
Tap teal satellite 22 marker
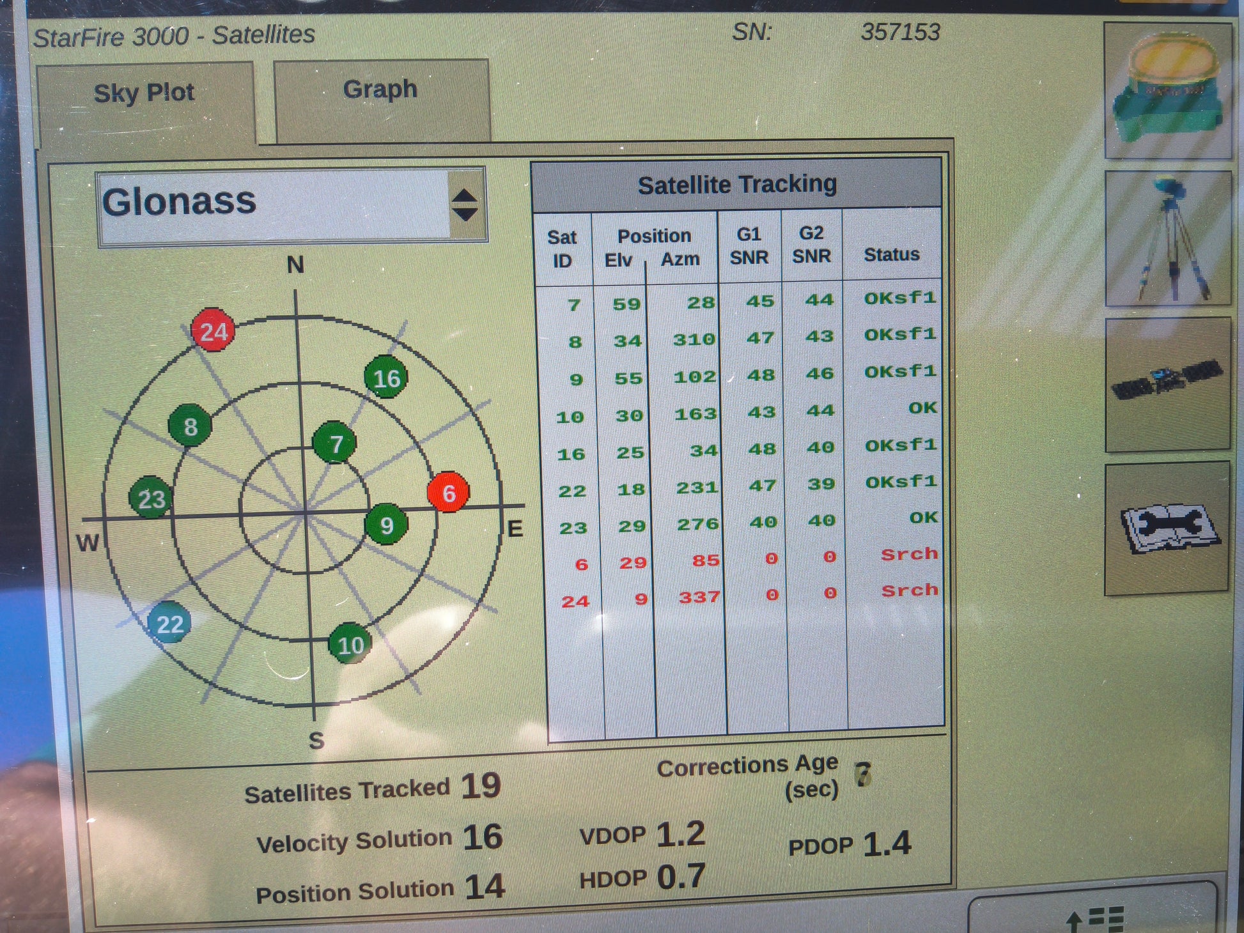coord(169,623)
